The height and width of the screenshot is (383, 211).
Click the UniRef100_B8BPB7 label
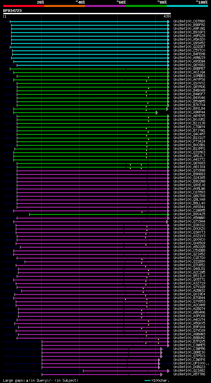pyautogui.click(x=189, y=69)
